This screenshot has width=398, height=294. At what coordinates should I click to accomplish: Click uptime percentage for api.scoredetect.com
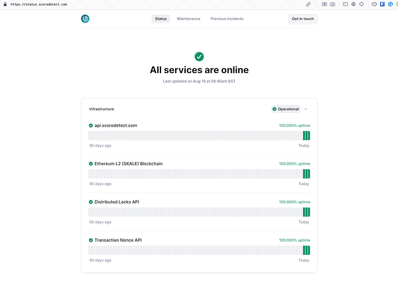coord(295,125)
